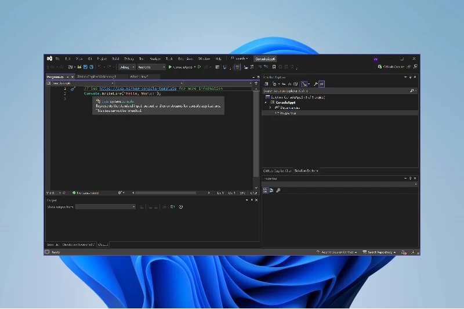Viewport: 464px width, 309px height.
Task: Start Without Debugging outline play icon
Action: click(200, 67)
